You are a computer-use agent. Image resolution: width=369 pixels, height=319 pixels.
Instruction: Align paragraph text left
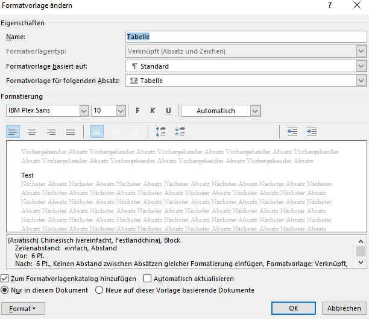[x=13, y=132]
